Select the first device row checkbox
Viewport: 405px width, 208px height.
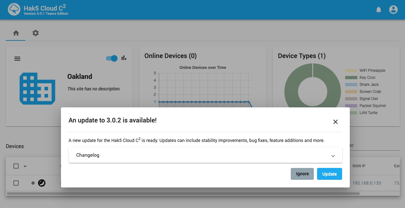(x=16, y=183)
